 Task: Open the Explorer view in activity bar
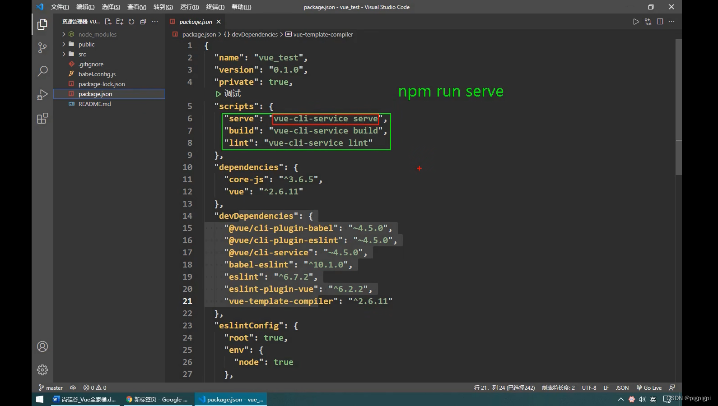click(42, 24)
